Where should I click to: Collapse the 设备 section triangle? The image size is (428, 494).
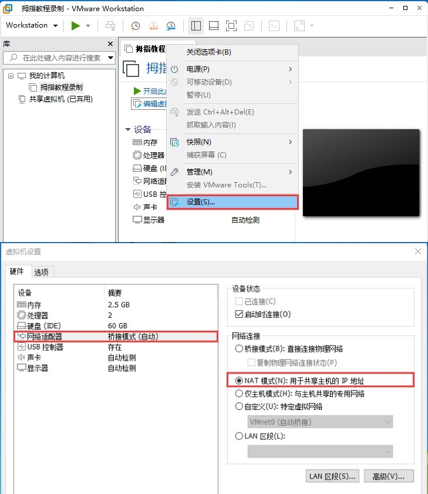128,129
